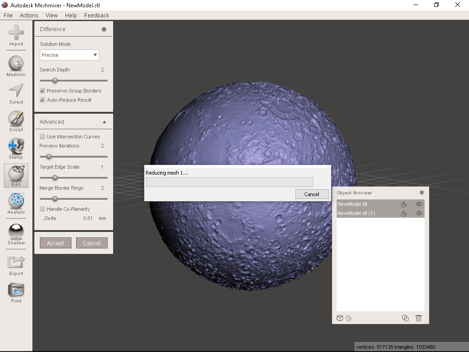Open the Import tool
Image resolution: width=469 pixels, height=352 pixels.
pos(16,35)
